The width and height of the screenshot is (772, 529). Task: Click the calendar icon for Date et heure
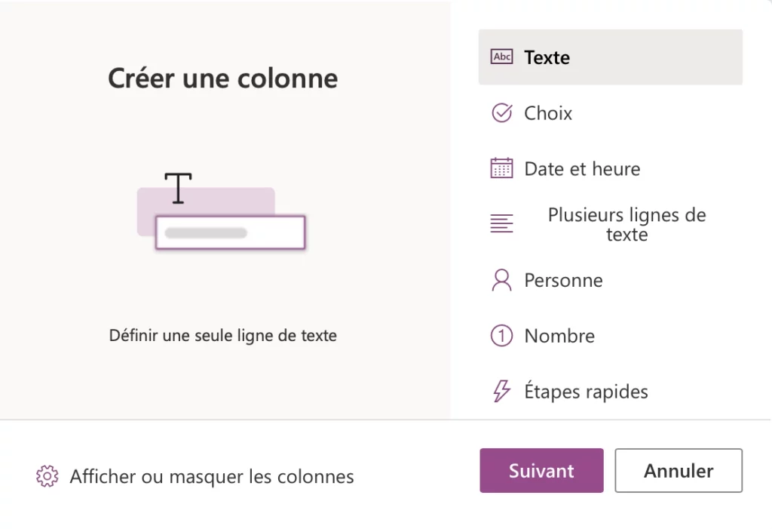point(501,168)
